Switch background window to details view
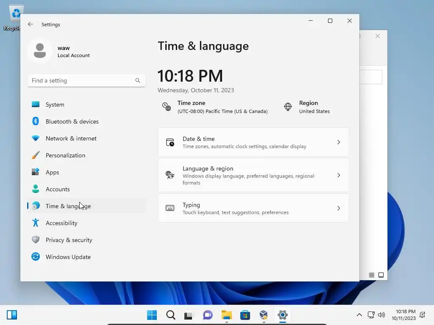This screenshot has width=434, height=325. (x=371, y=275)
